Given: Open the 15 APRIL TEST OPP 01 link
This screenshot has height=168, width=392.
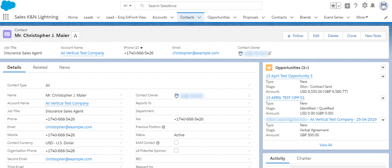Looking at the screenshot, I should (285, 97).
